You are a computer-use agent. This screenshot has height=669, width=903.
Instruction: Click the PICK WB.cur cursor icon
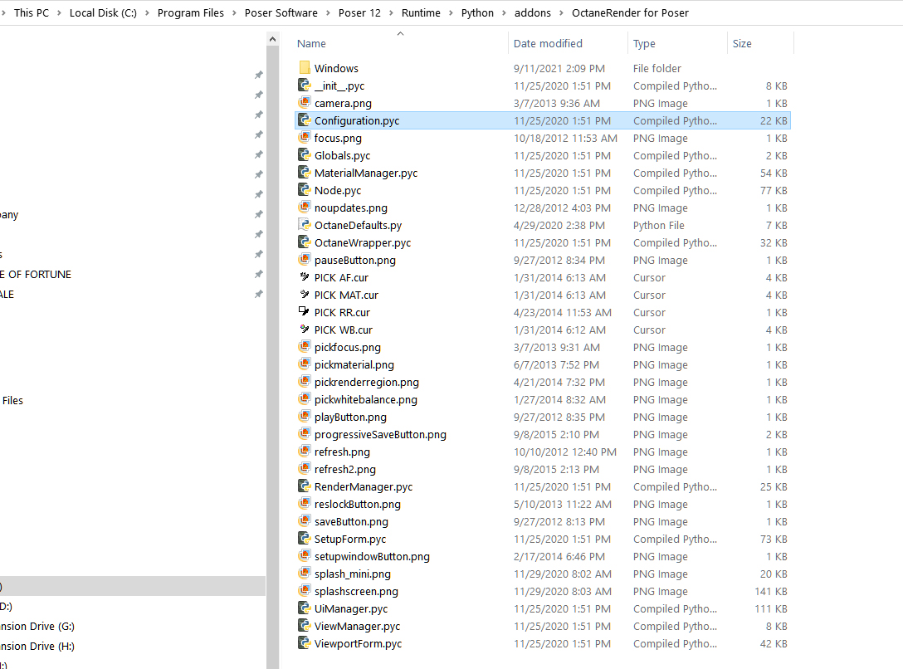pyautogui.click(x=305, y=330)
